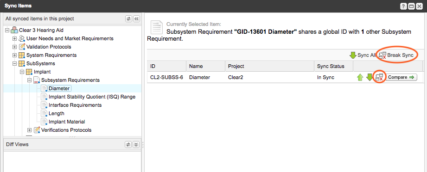The height and width of the screenshot is (172, 427).
Task: Expand the Verifications Protocols node
Action: click(x=30, y=130)
